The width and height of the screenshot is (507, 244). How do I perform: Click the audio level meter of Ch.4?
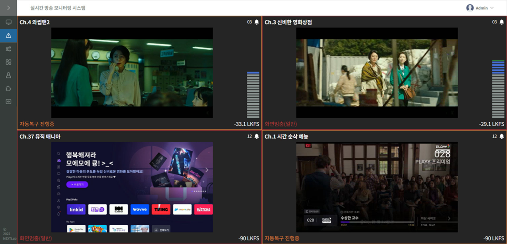(253, 95)
